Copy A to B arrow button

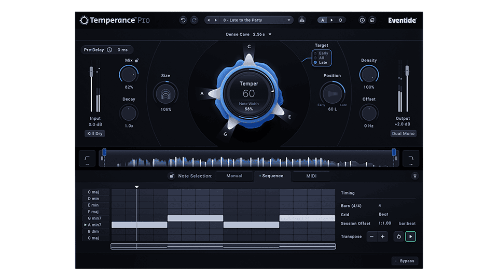click(x=331, y=20)
